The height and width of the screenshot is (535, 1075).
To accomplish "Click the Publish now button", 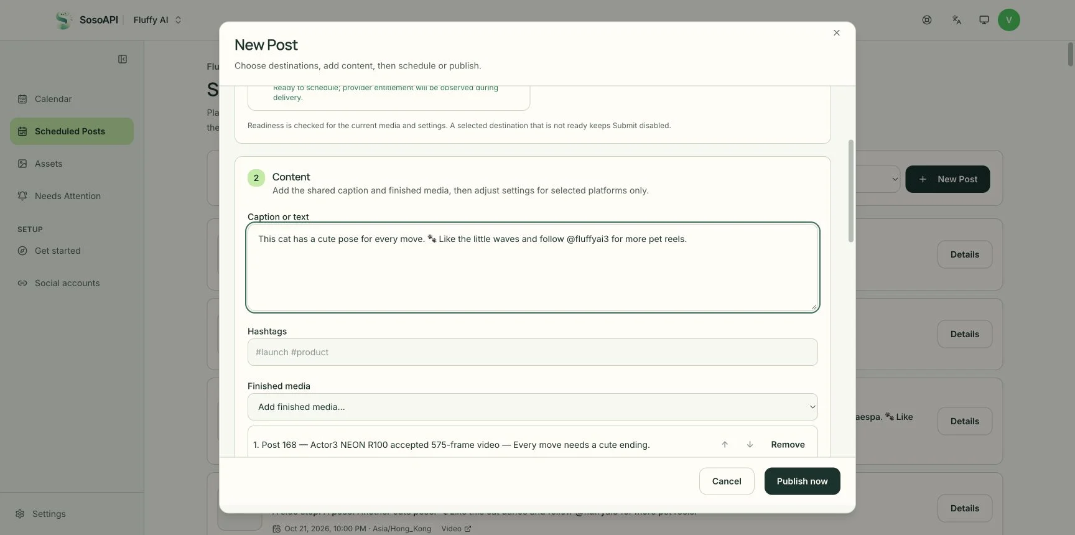I will click(x=802, y=481).
